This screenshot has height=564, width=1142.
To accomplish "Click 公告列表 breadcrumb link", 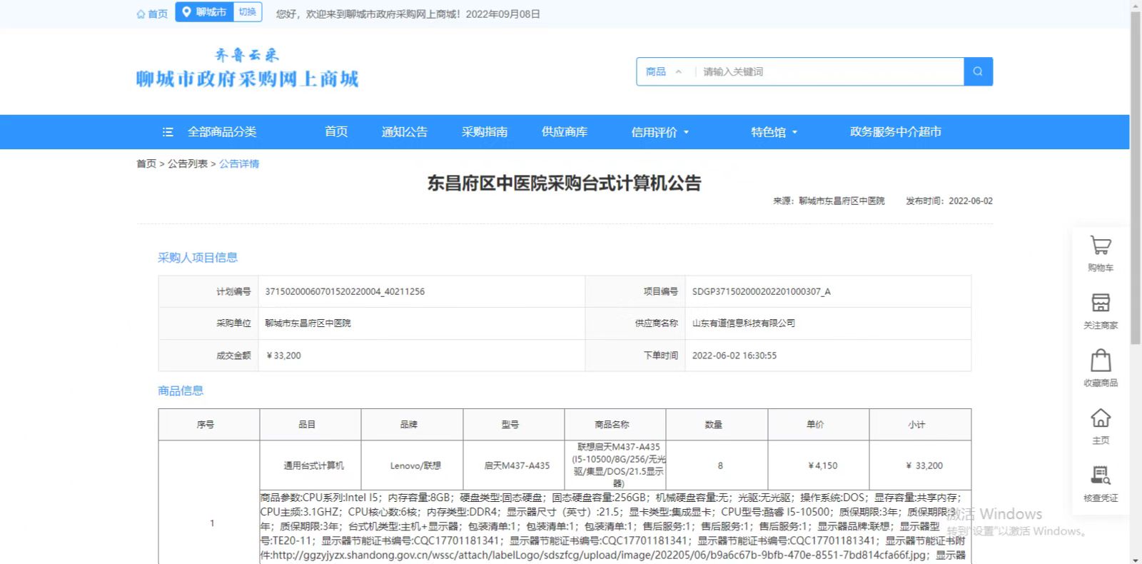I will pos(187,163).
